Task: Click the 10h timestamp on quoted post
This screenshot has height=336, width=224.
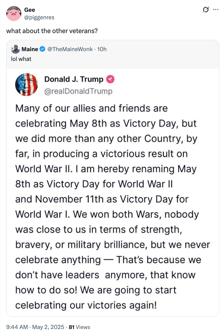Action: tap(102, 49)
